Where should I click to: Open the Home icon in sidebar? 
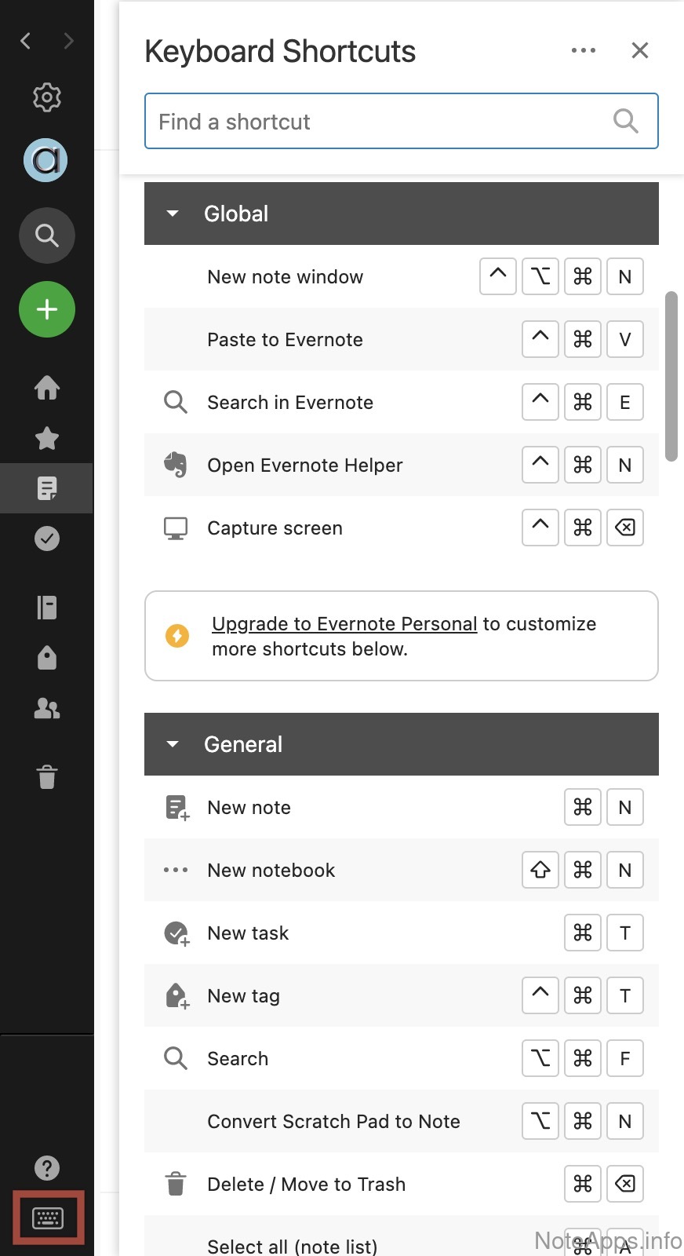tap(47, 387)
